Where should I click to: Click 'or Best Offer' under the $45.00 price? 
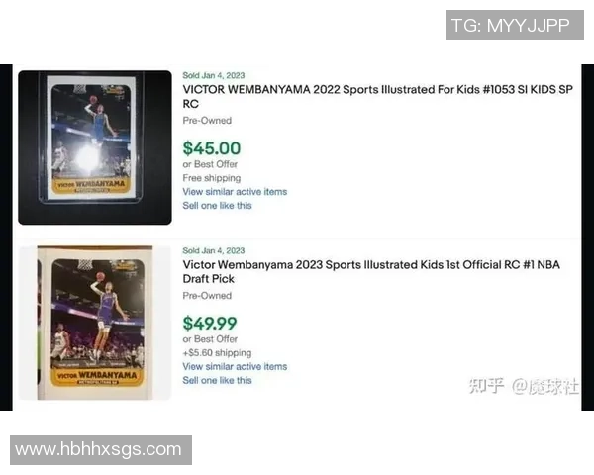coord(210,164)
